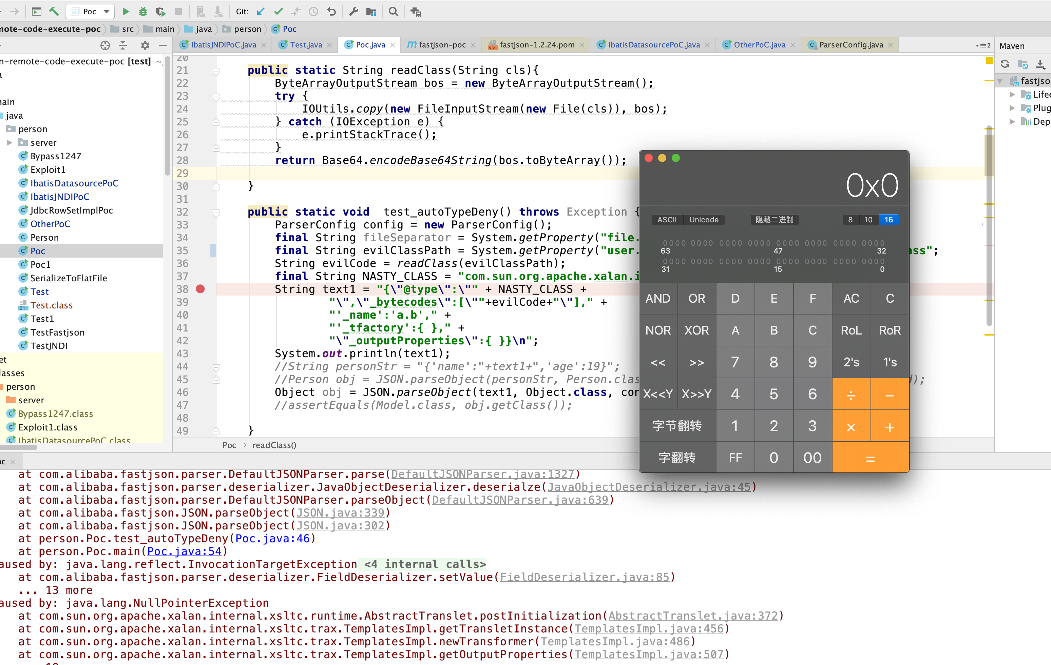This screenshot has width=1051, height=665.
Task: Click Git update project arrow icon
Action: (261, 12)
